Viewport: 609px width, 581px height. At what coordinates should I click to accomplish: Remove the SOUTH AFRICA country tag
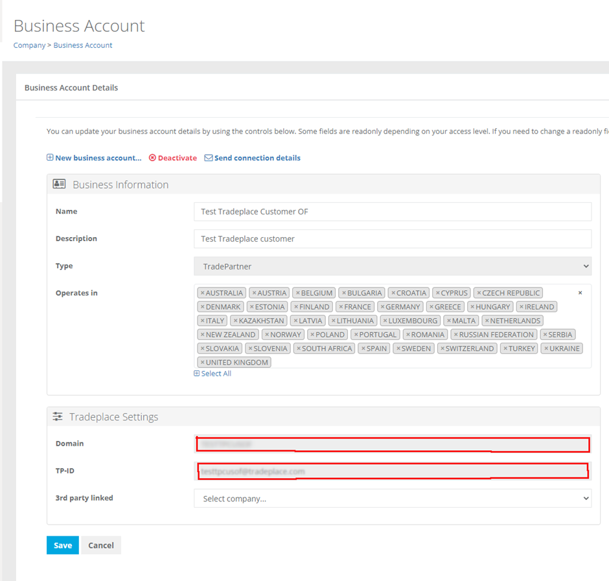299,348
